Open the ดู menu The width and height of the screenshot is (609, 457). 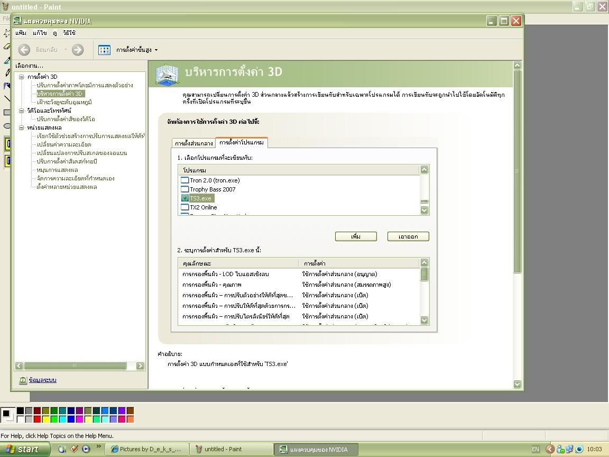click(x=55, y=33)
